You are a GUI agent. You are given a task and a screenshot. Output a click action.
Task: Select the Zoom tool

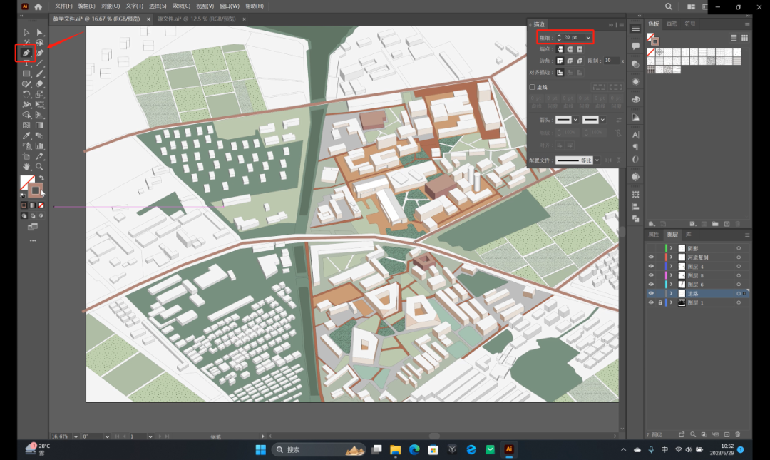[39, 167]
